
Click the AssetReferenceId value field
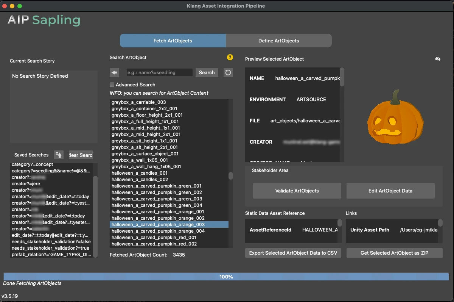[x=320, y=230]
